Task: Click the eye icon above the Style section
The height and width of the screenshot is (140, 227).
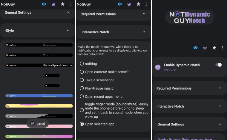Action: [44, 4]
